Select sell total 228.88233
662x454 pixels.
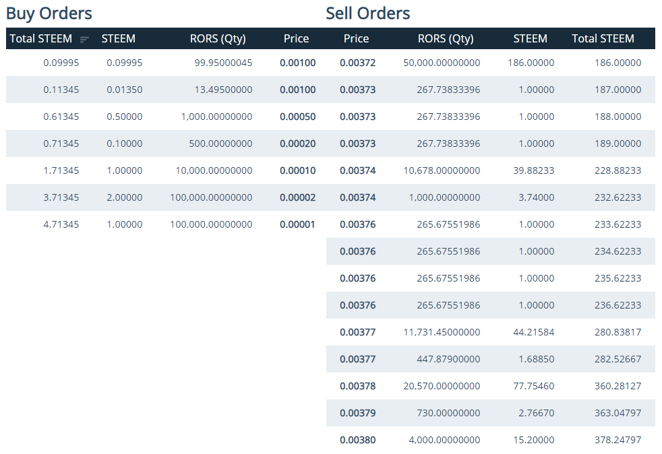618,170
